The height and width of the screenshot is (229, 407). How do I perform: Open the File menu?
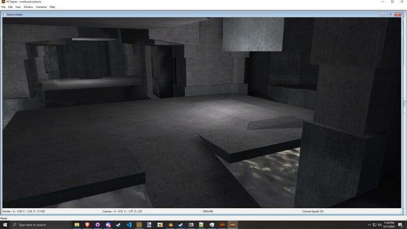[3, 7]
